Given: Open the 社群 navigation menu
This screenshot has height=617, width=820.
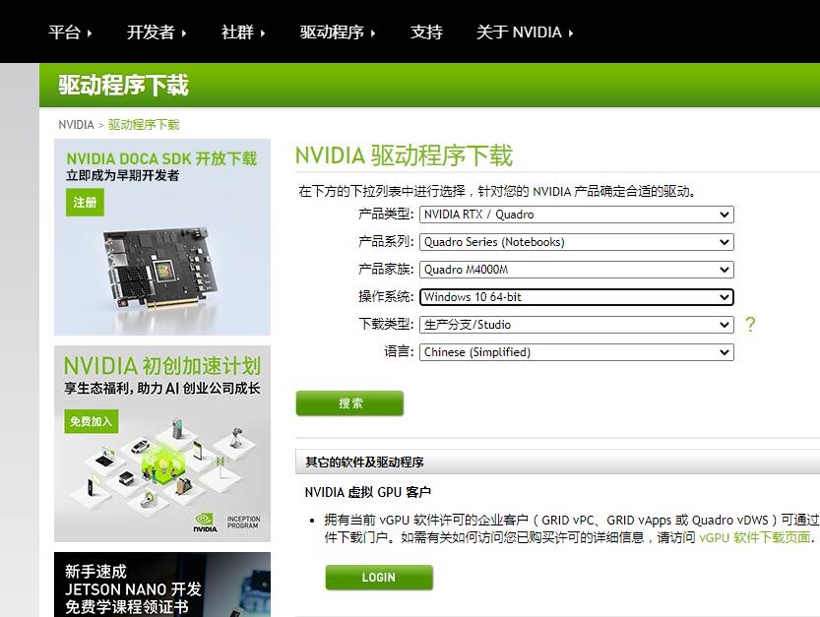Looking at the screenshot, I should point(243,32).
